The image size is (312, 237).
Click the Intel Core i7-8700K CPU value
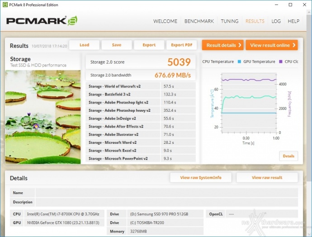[63, 214]
